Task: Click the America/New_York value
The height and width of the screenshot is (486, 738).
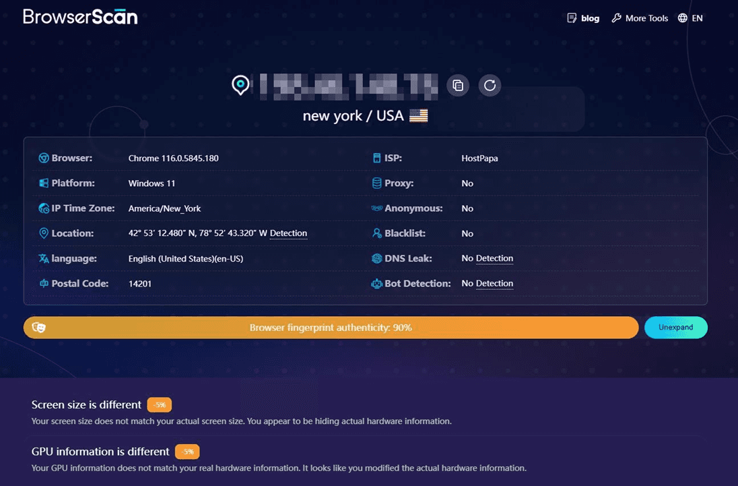Action: pos(165,208)
